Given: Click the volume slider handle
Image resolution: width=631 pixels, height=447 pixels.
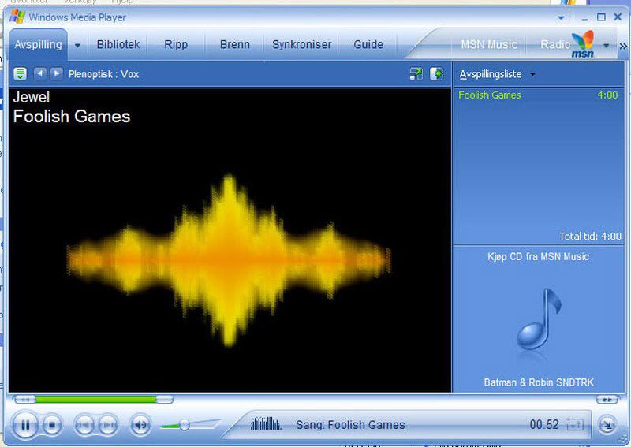Looking at the screenshot, I should coord(184,425).
